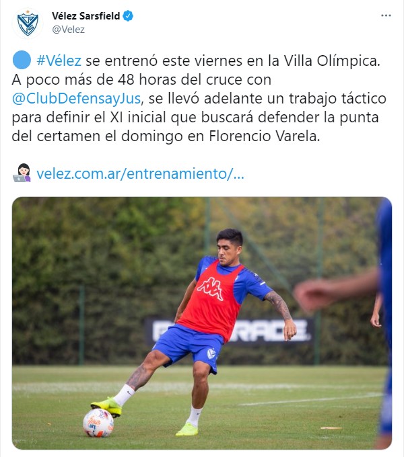Open the Vélez Sarsfield display name
Screen dimensions: 406x457
click(x=86, y=15)
